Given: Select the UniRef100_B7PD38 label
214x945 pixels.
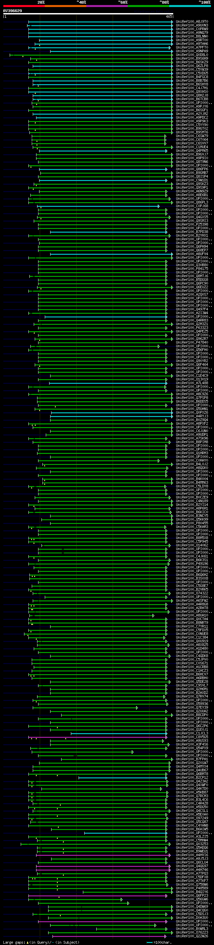Looking at the screenshot, I should (x=192, y=232).
